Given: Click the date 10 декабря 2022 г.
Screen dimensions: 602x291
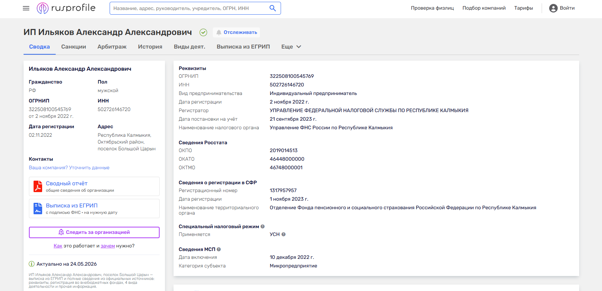Looking at the screenshot, I should pos(292,257).
